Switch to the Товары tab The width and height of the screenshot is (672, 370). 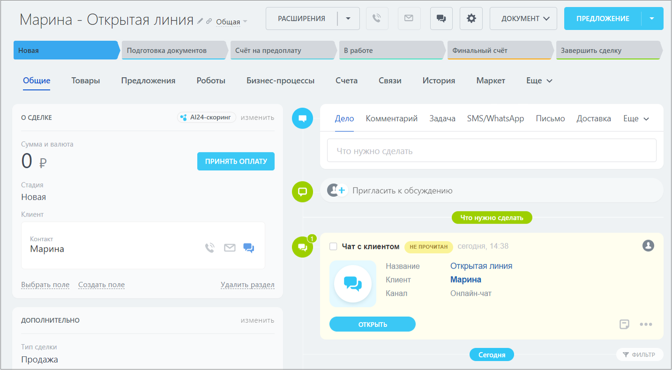point(86,80)
